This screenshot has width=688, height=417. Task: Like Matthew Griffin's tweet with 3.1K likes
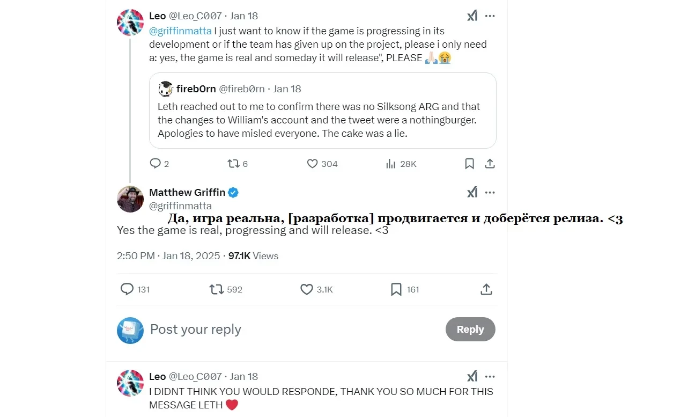pyautogui.click(x=306, y=290)
